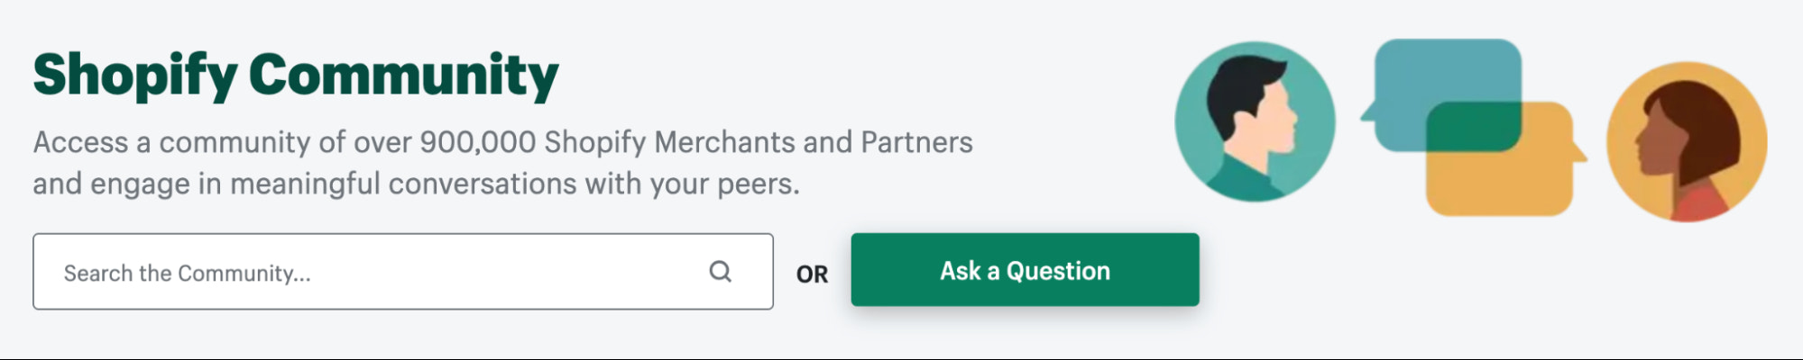The image size is (1803, 360).
Task: Click the pointed tail of the teal bubble
Action: click(1367, 112)
